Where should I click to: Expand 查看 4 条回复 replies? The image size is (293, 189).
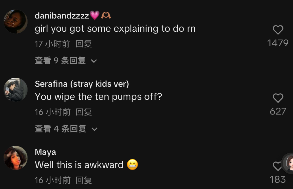[66, 129]
